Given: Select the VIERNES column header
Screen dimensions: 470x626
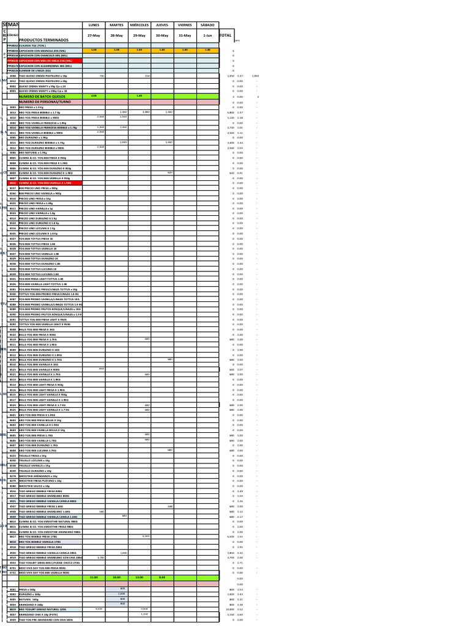Looking at the screenshot, I should (185, 25).
